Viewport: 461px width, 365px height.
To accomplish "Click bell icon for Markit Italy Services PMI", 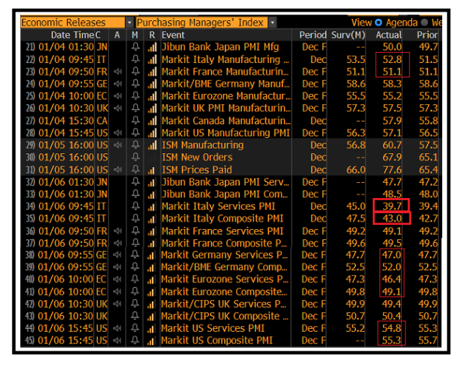I will [x=135, y=206].
